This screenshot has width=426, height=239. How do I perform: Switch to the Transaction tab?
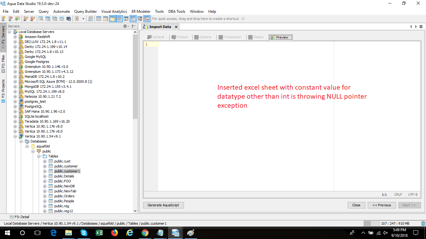tap(231, 37)
